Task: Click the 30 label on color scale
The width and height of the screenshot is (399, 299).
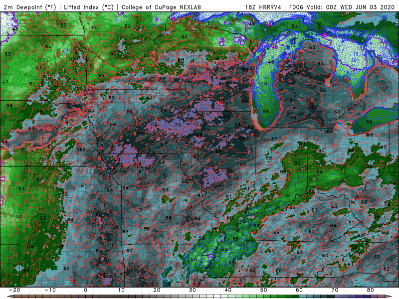Action: (x=193, y=290)
